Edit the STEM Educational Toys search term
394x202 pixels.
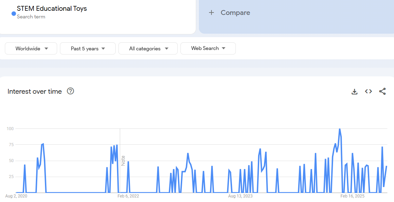pyautogui.click(x=52, y=9)
